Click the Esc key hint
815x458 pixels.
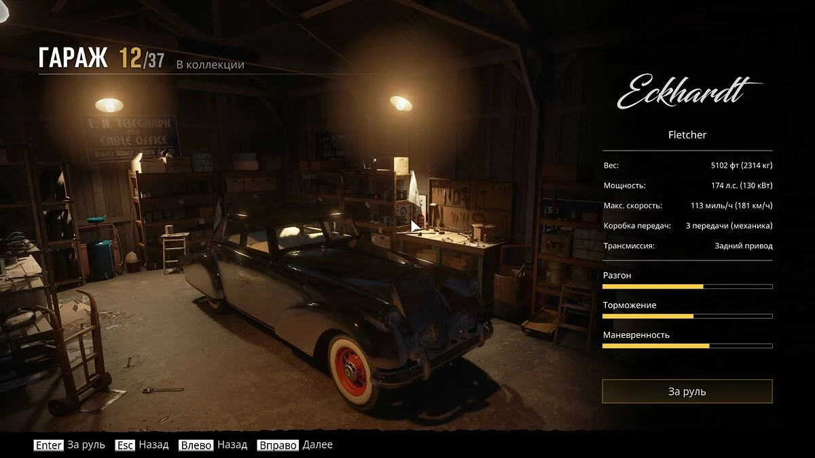click(x=125, y=446)
